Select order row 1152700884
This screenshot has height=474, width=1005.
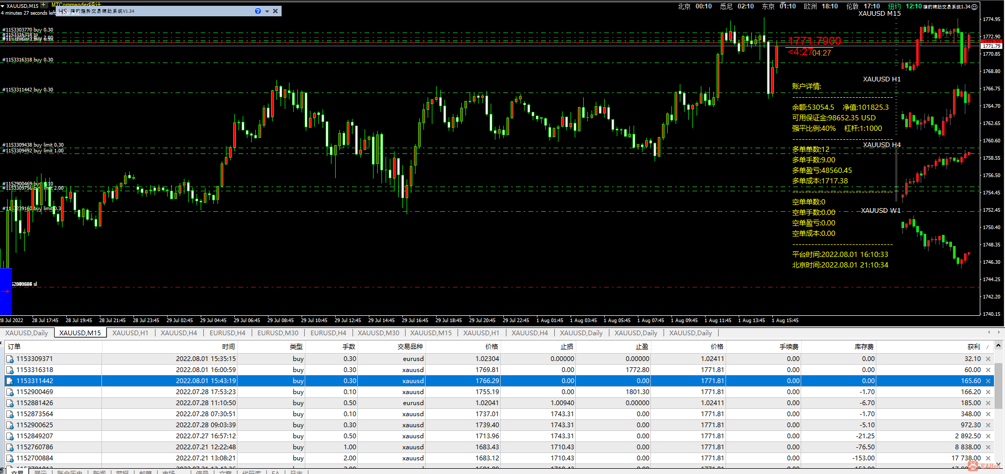(x=35, y=458)
